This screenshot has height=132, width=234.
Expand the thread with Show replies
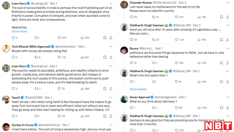(138, 89)
